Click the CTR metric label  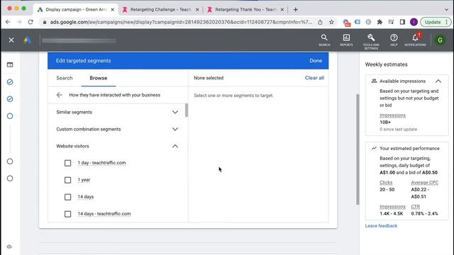tap(415, 207)
